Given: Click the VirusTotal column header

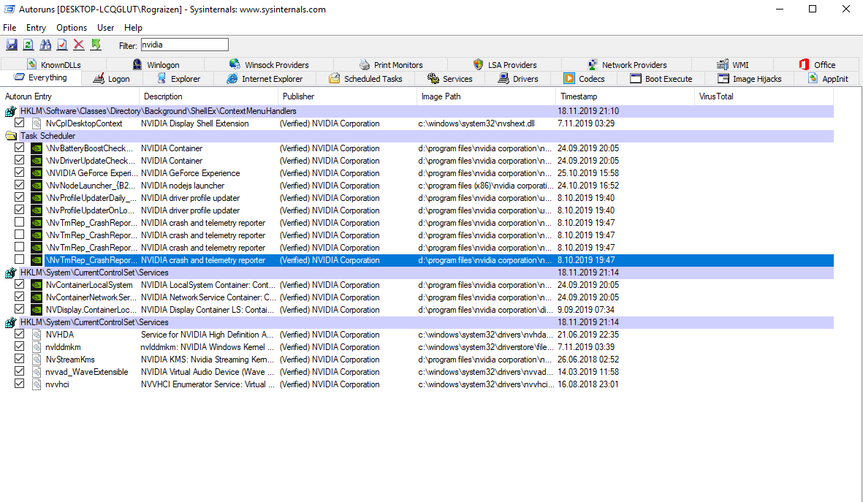Looking at the screenshot, I should click(x=764, y=96).
